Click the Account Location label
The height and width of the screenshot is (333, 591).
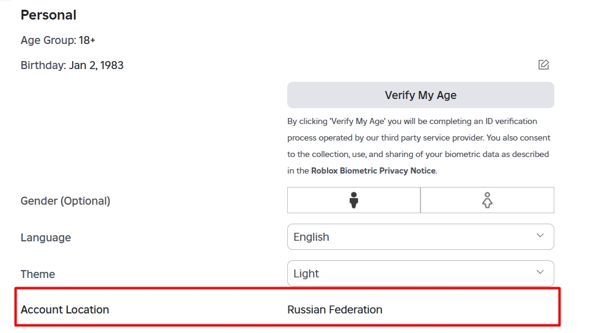(65, 310)
